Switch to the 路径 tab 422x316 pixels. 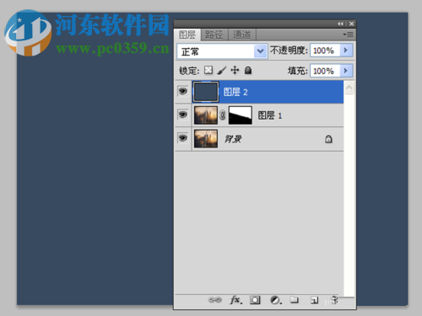[214, 35]
